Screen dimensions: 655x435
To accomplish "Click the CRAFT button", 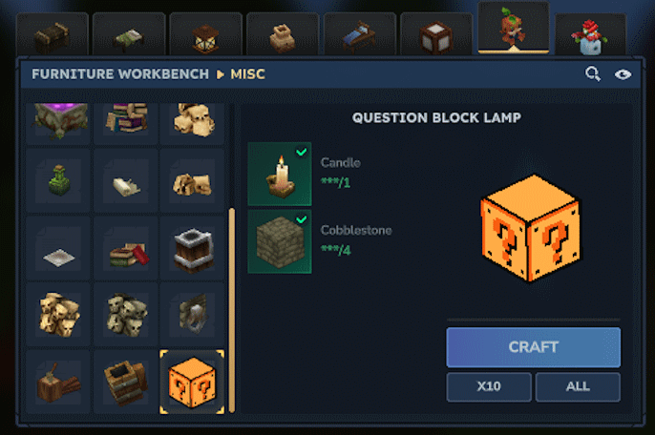I will [534, 347].
